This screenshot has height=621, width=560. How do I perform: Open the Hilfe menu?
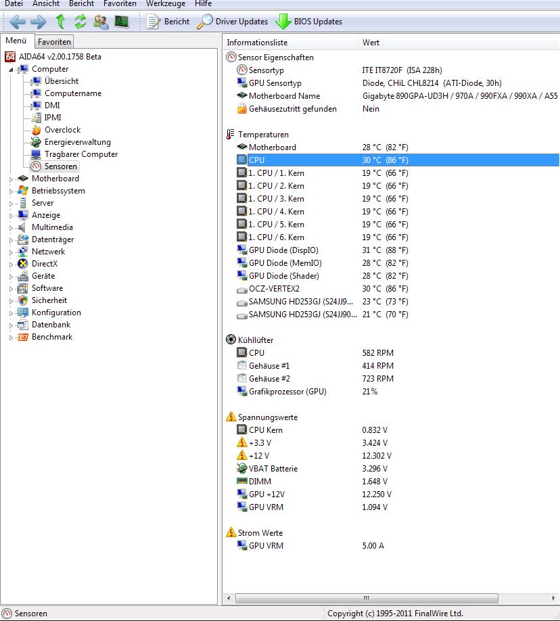[x=203, y=3]
